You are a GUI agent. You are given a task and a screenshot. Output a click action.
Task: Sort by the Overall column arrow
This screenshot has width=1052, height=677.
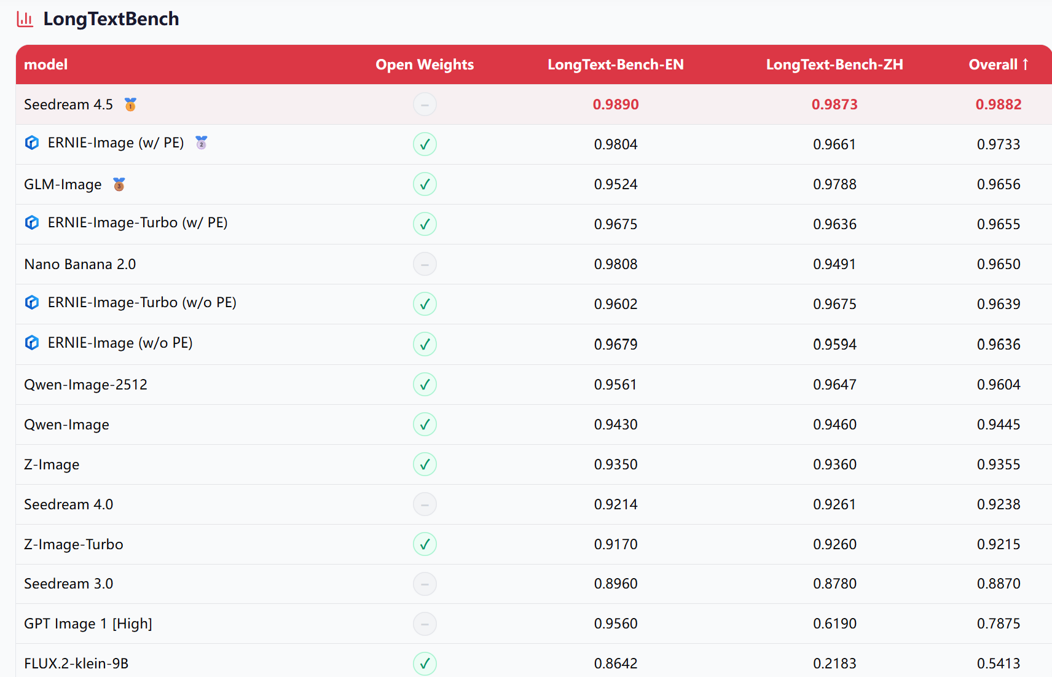click(1025, 65)
